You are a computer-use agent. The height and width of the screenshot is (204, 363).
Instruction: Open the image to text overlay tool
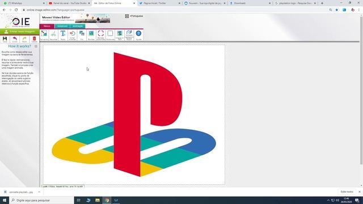coord(120,35)
